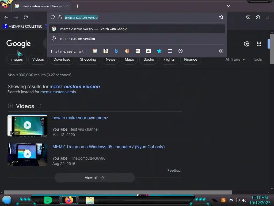Open Java update tray icon
Screen dimensions: 274x206
(223, 200)
